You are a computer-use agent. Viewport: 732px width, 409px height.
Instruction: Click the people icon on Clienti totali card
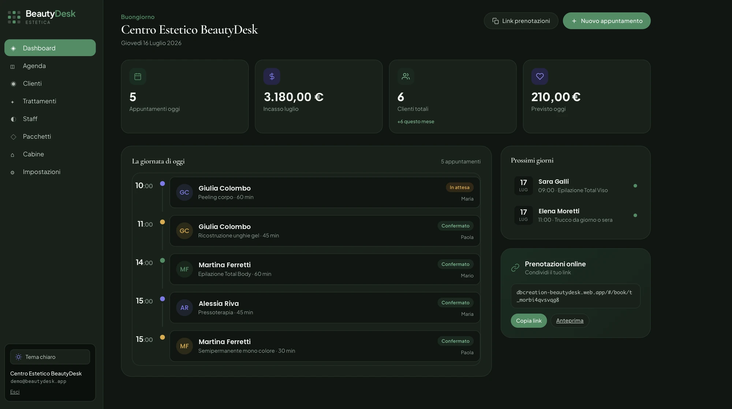click(406, 77)
